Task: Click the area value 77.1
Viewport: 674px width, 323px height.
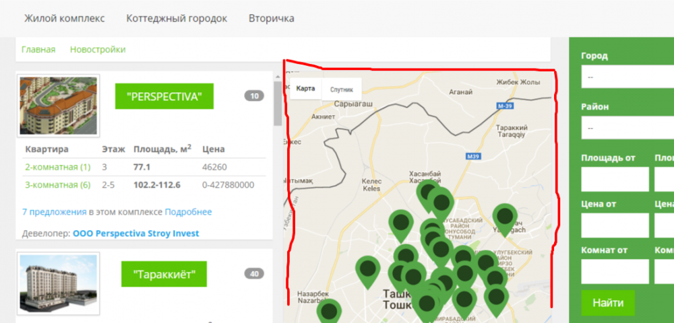Action: point(142,167)
